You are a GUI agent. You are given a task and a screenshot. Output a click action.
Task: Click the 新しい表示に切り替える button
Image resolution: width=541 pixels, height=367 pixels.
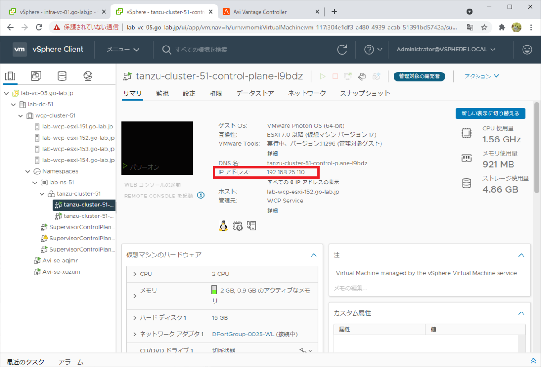pyautogui.click(x=491, y=114)
